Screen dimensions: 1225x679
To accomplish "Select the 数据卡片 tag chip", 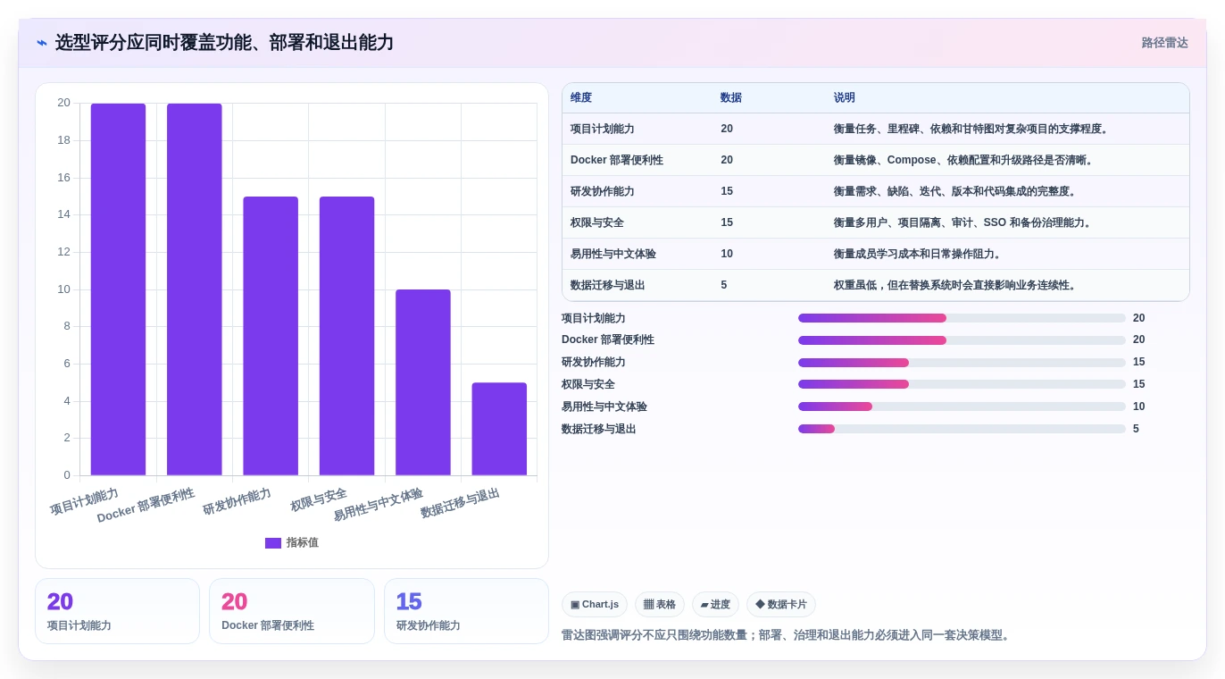I will [781, 605].
